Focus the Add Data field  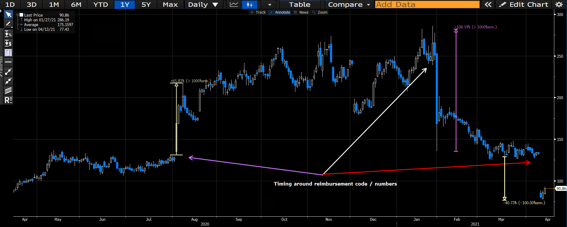[427, 4]
